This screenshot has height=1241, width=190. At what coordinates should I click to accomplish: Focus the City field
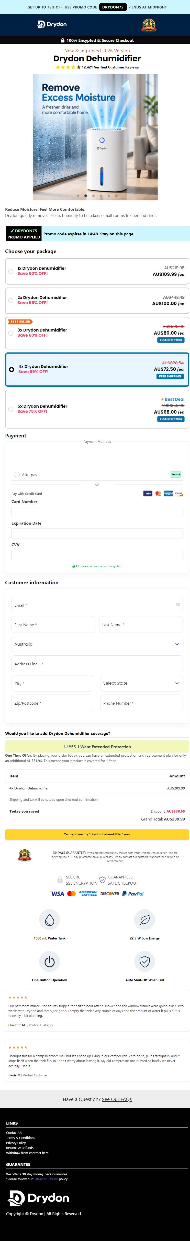pyautogui.click(x=53, y=683)
